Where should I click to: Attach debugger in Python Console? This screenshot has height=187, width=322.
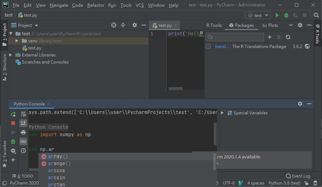(13, 141)
